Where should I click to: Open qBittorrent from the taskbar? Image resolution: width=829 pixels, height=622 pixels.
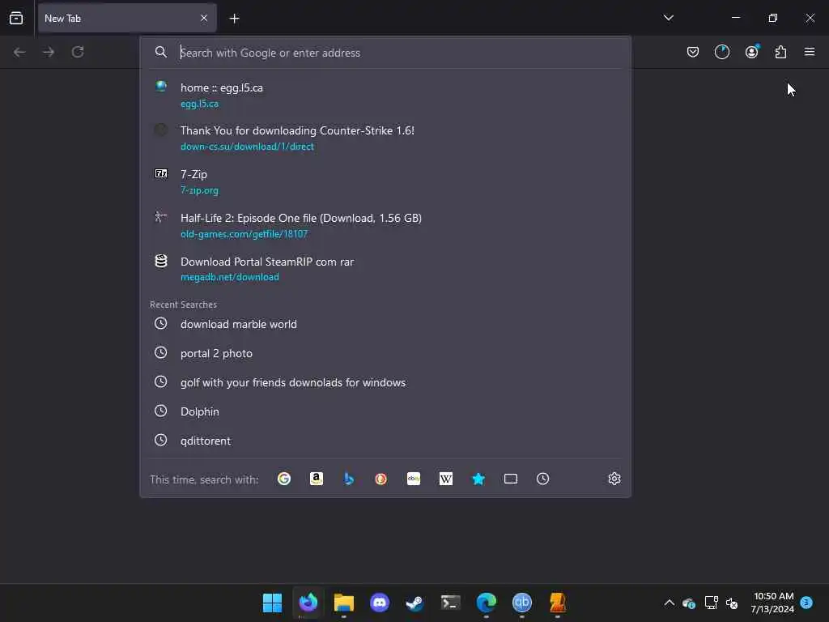[x=522, y=603]
